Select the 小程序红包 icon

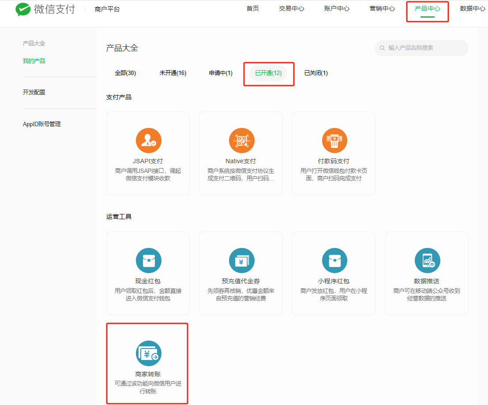point(334,261)
